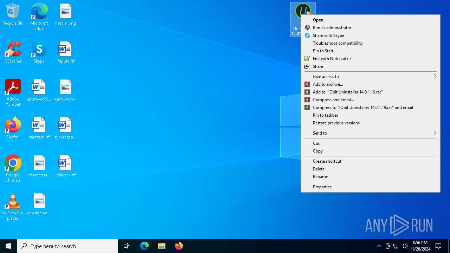Click Open in the context menu
Image resolution: width=450 pixels, height=253 pixels.
pyautogui.click(x=371, y=20)
